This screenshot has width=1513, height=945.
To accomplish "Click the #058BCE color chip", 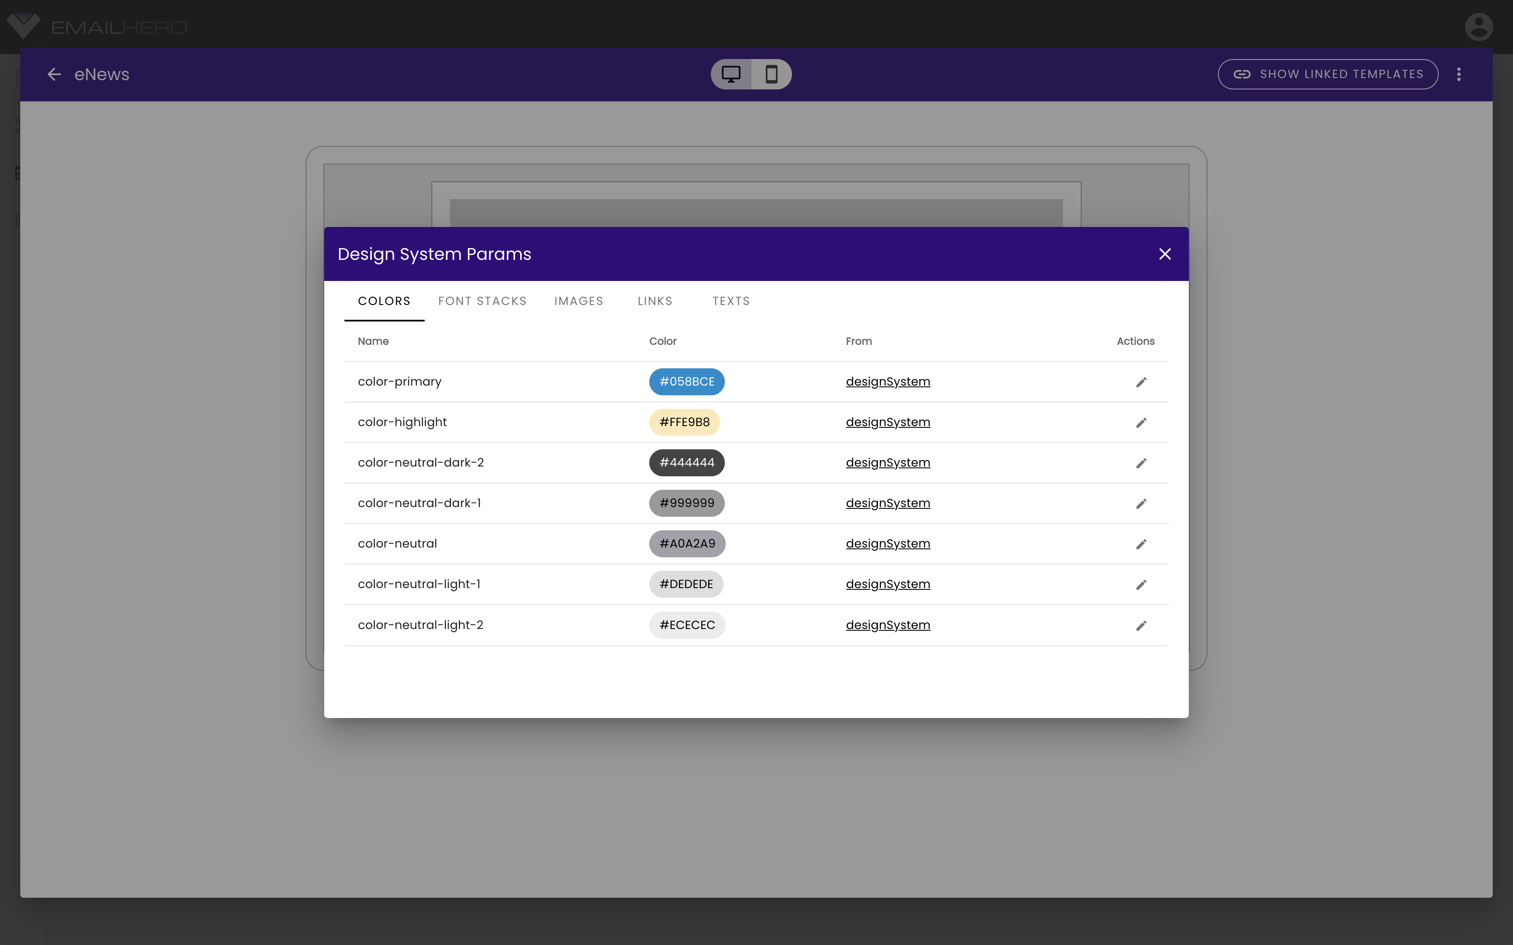I will coord(686,381).
